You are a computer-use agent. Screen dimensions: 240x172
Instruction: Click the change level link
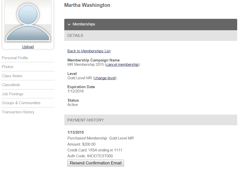pyautogui.click(x=105, y=78)
